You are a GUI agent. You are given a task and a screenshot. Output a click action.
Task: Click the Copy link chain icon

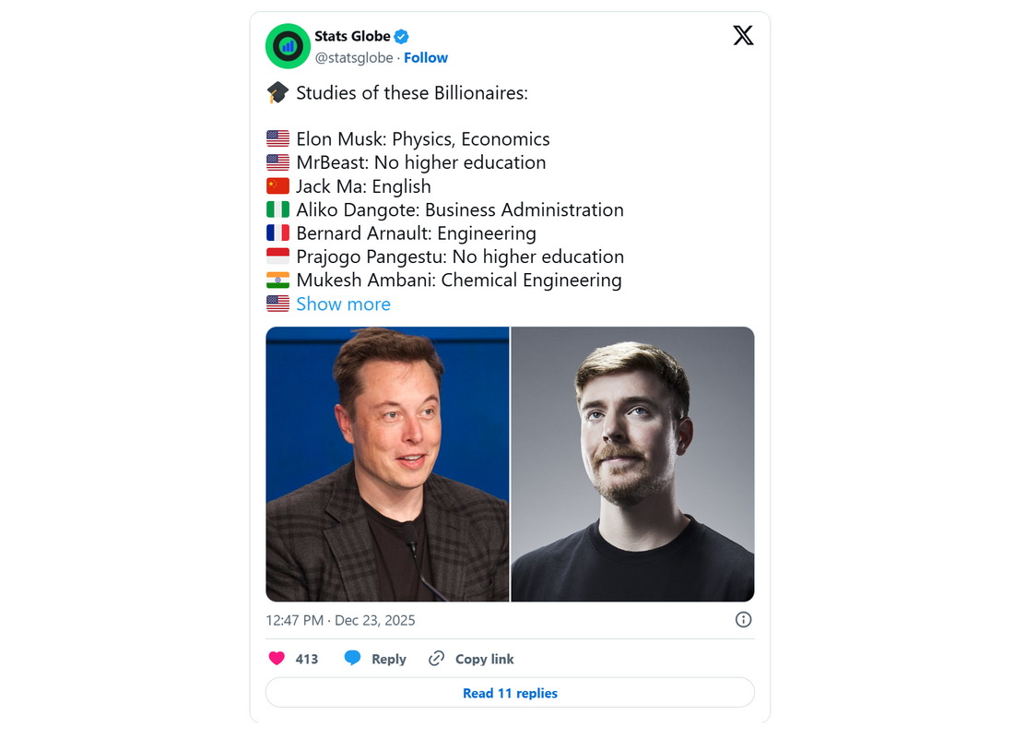pyautogui.click(x=435, y=658)
